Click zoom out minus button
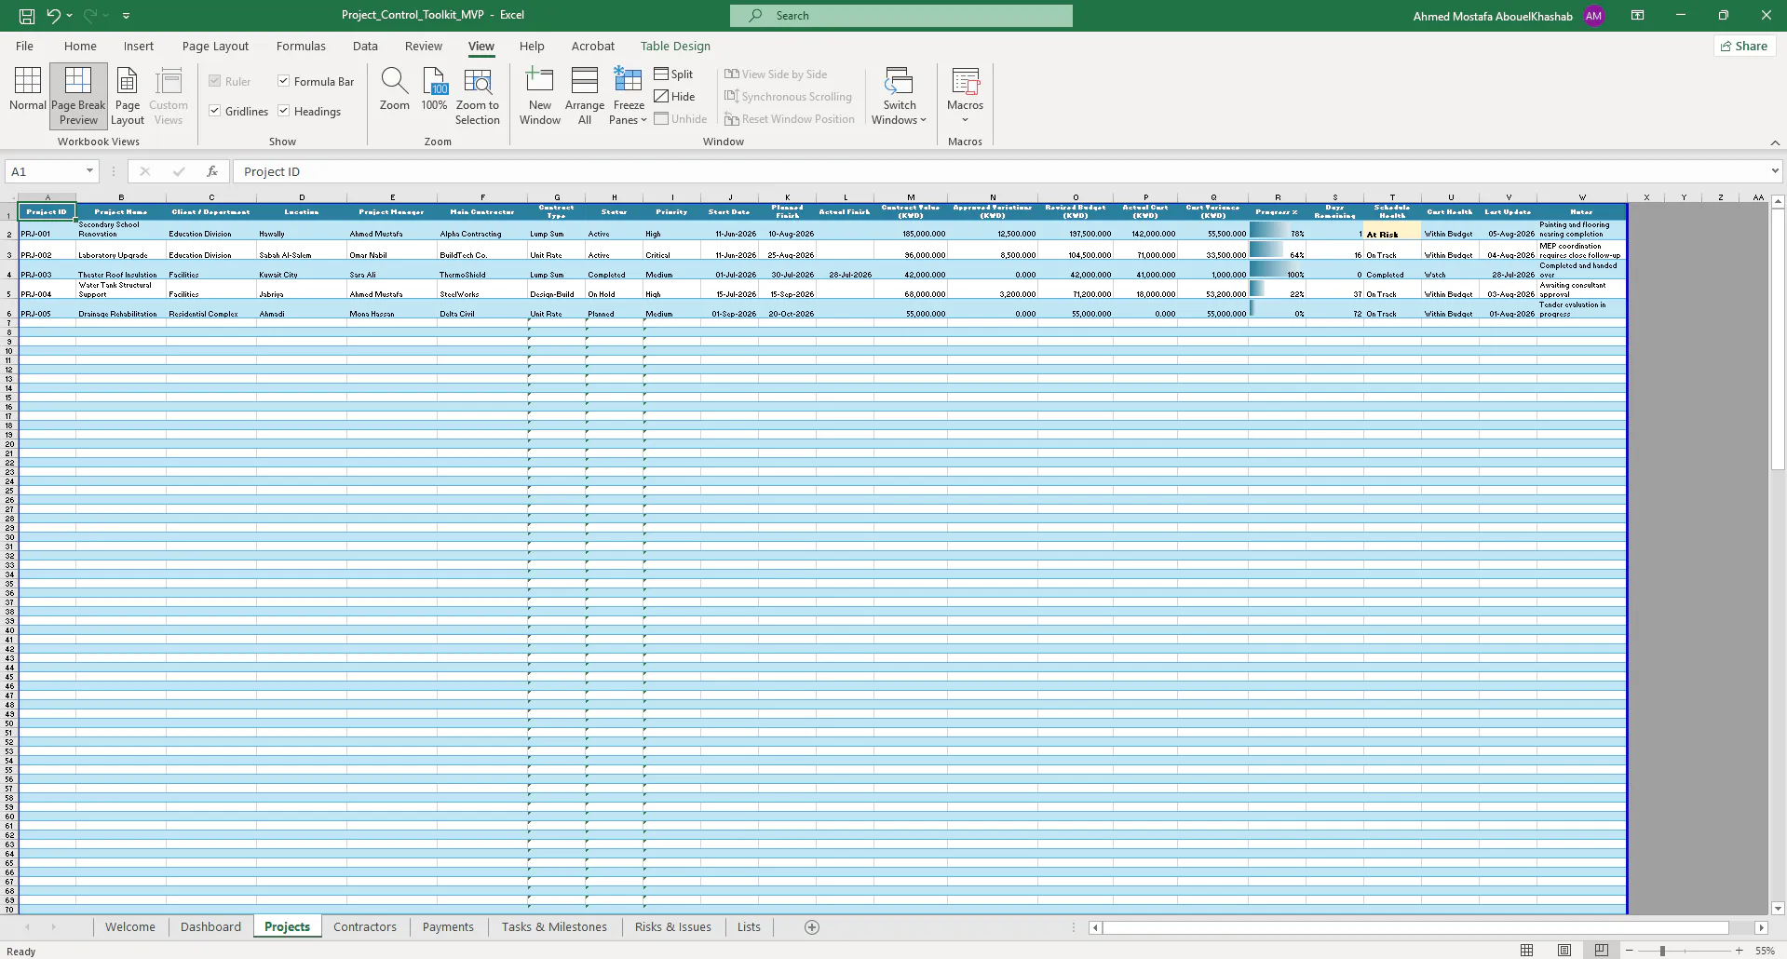1787x959 pixels. pos(1630,951)
